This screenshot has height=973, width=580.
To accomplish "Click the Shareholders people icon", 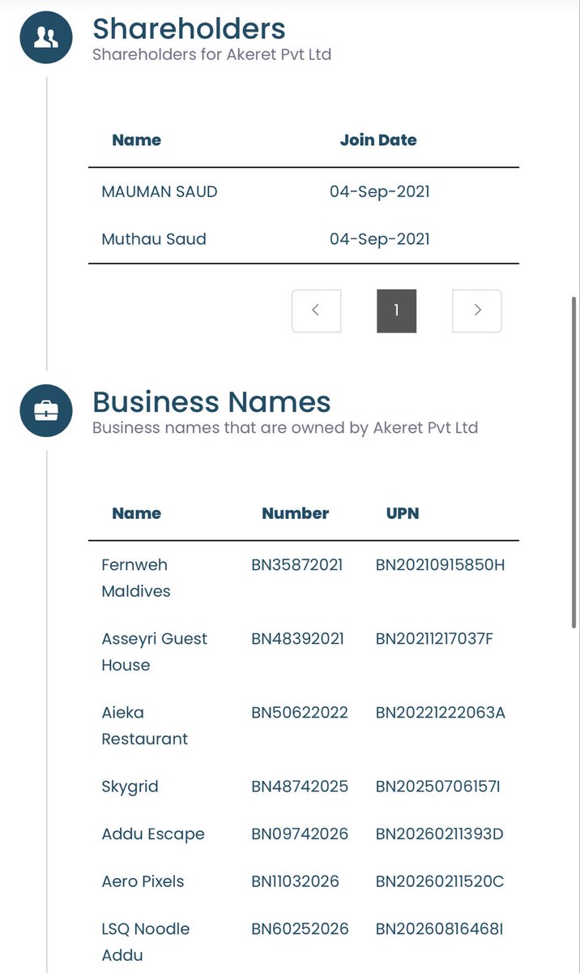I will pyautogui.click(x=46, y=37).
